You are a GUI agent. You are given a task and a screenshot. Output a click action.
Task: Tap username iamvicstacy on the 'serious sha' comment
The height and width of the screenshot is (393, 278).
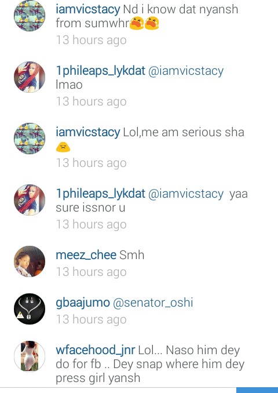coord(88,132)
